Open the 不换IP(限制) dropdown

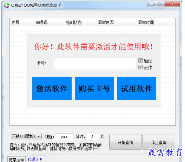pos(26,136)
